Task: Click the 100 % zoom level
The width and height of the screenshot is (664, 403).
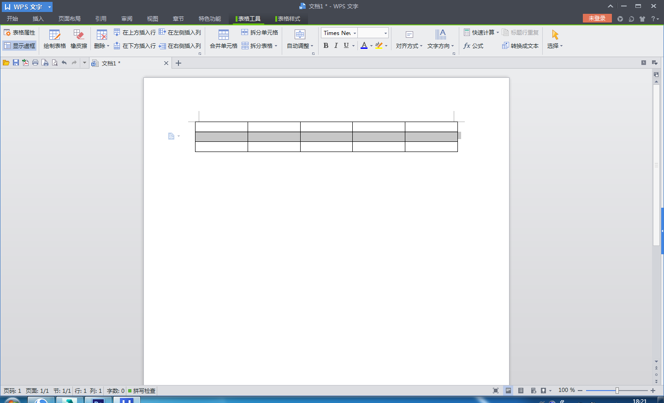Action: (566, 390)
